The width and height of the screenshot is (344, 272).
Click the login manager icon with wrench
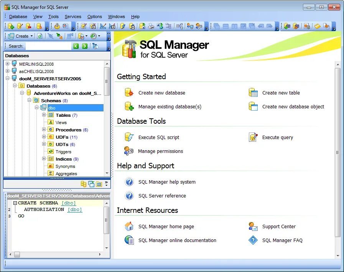click(x=199, y=26)
